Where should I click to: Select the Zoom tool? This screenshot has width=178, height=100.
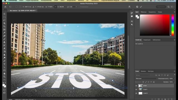pos(4,77)
